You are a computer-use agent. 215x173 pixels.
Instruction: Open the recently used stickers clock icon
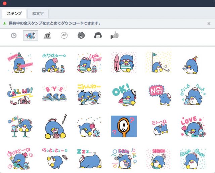(x=14, y=36)
